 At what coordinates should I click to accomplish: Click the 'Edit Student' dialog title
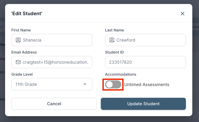coord(27,14)
